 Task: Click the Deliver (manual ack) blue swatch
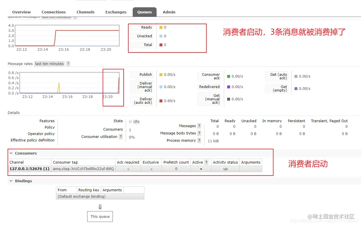[x=161, y=87]
